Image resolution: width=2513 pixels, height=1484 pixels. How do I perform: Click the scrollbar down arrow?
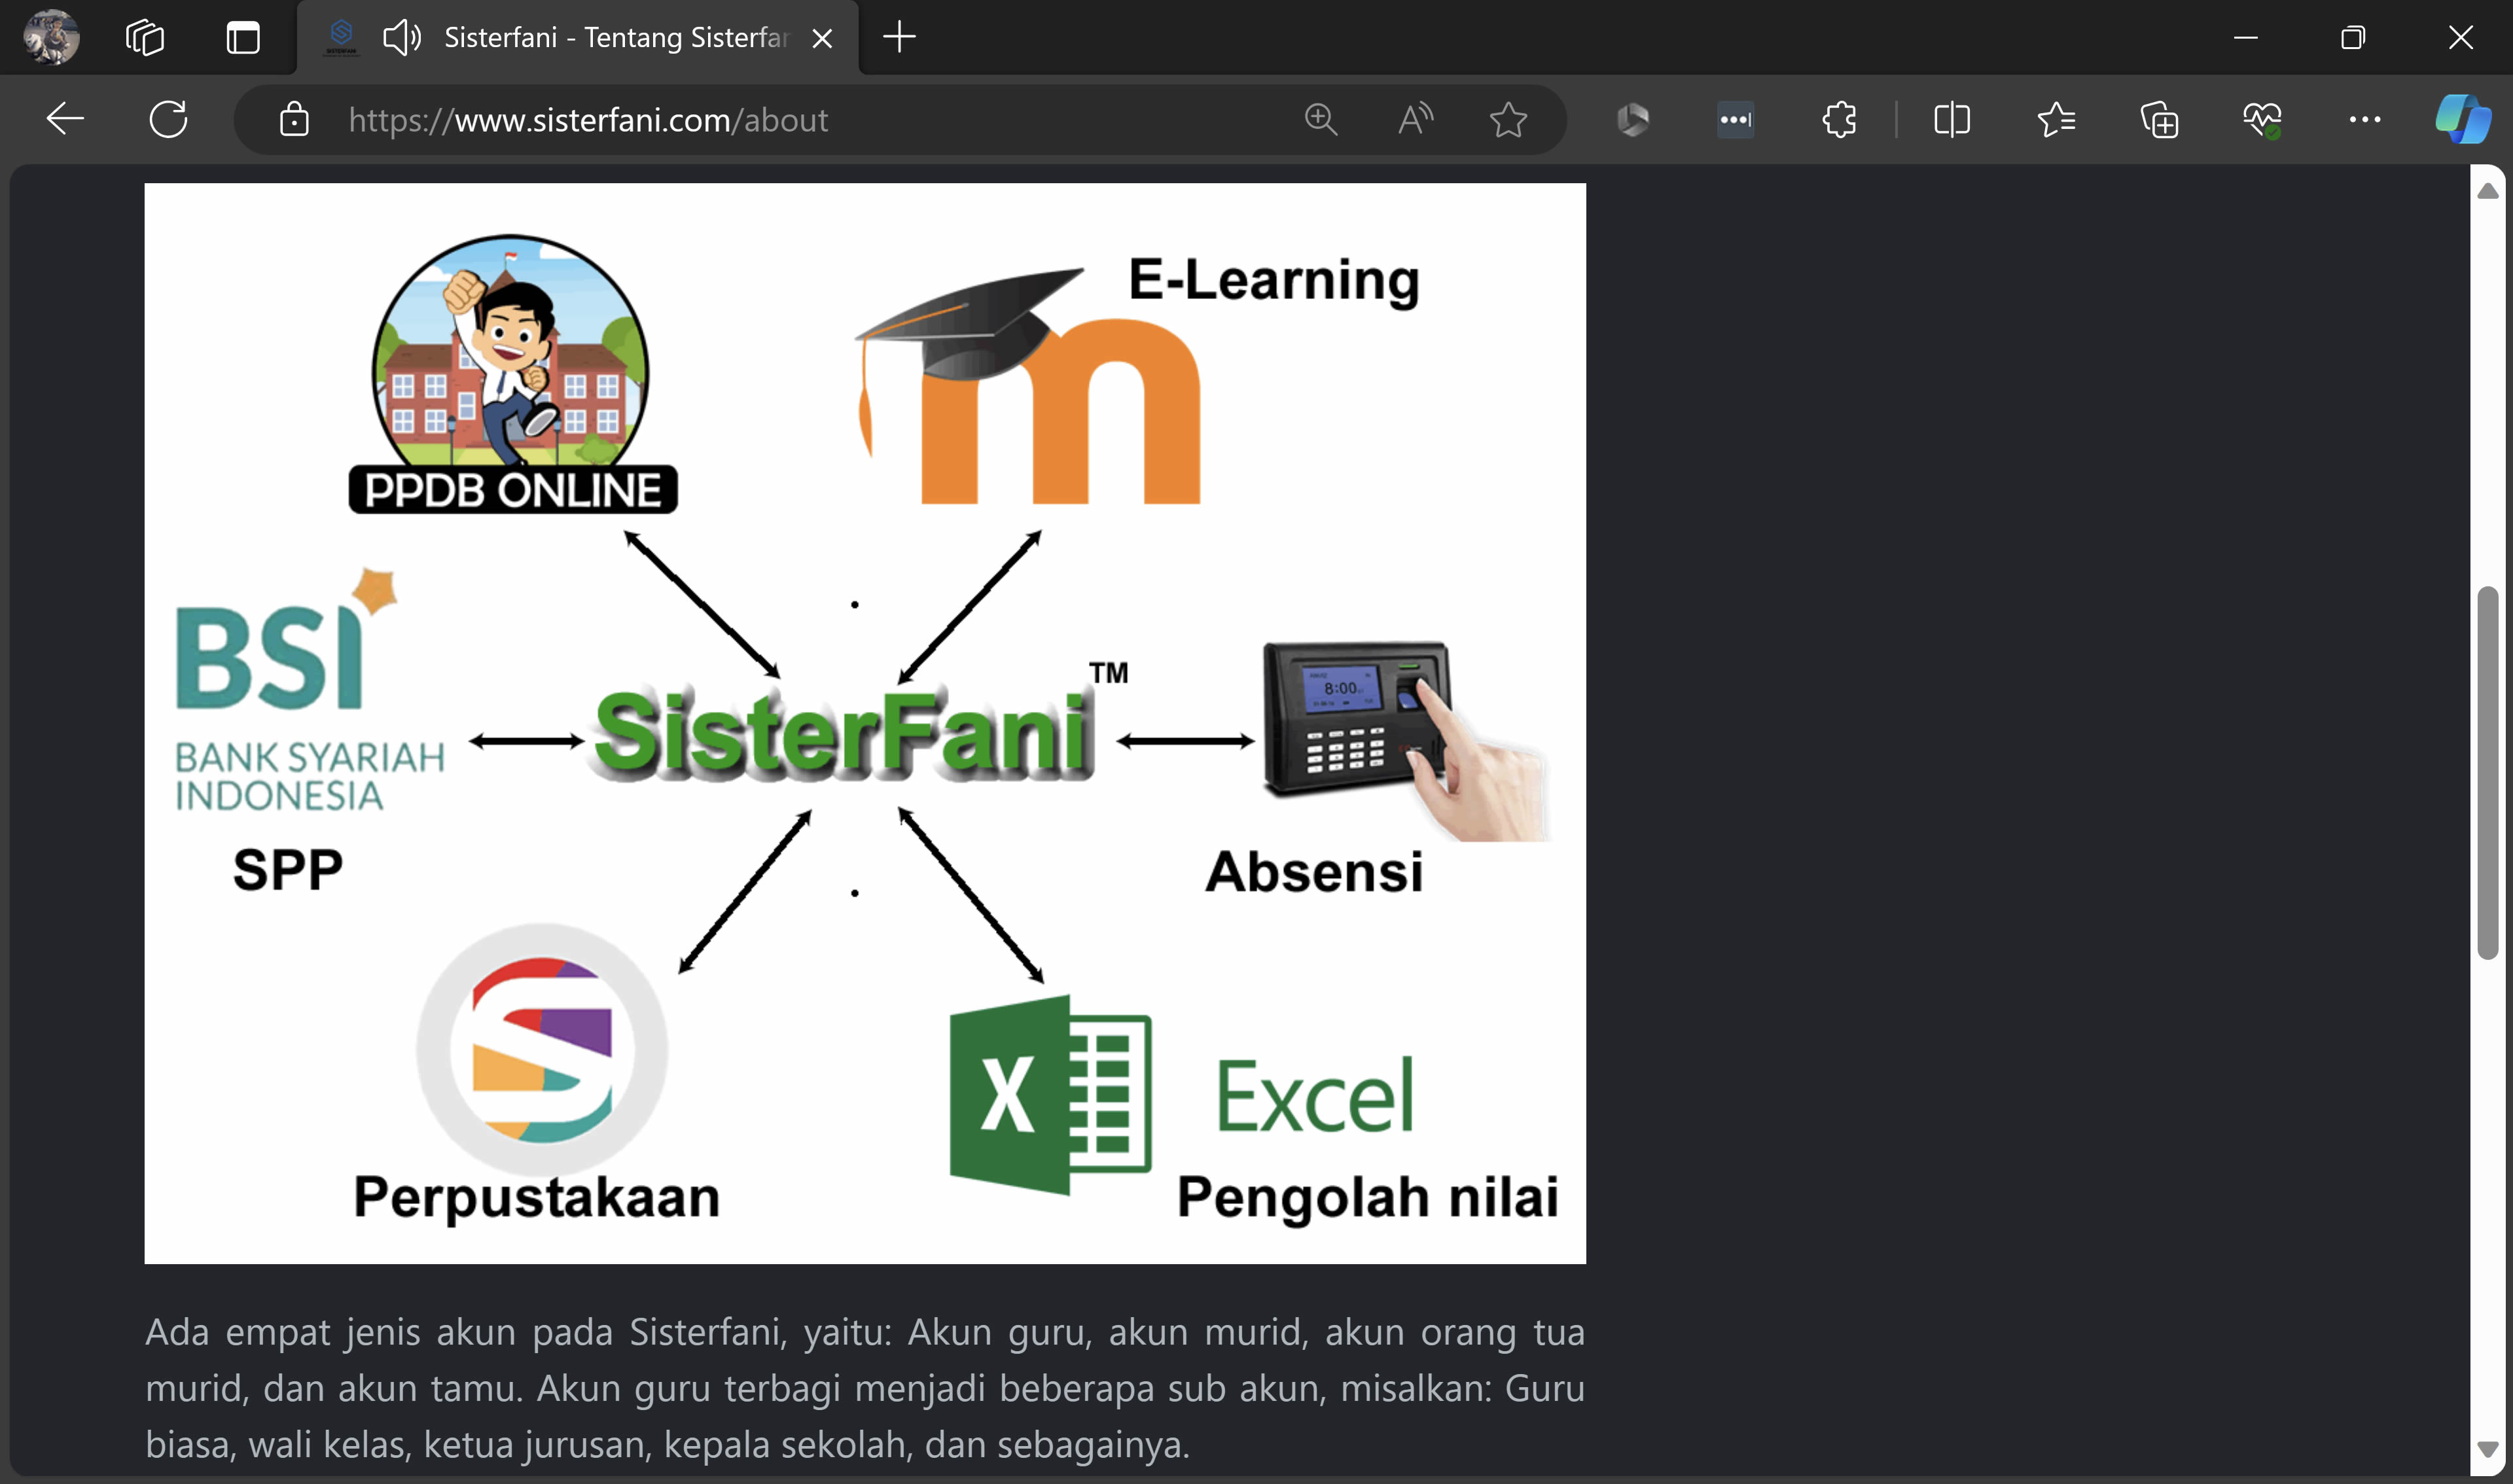(2488, 1449)
